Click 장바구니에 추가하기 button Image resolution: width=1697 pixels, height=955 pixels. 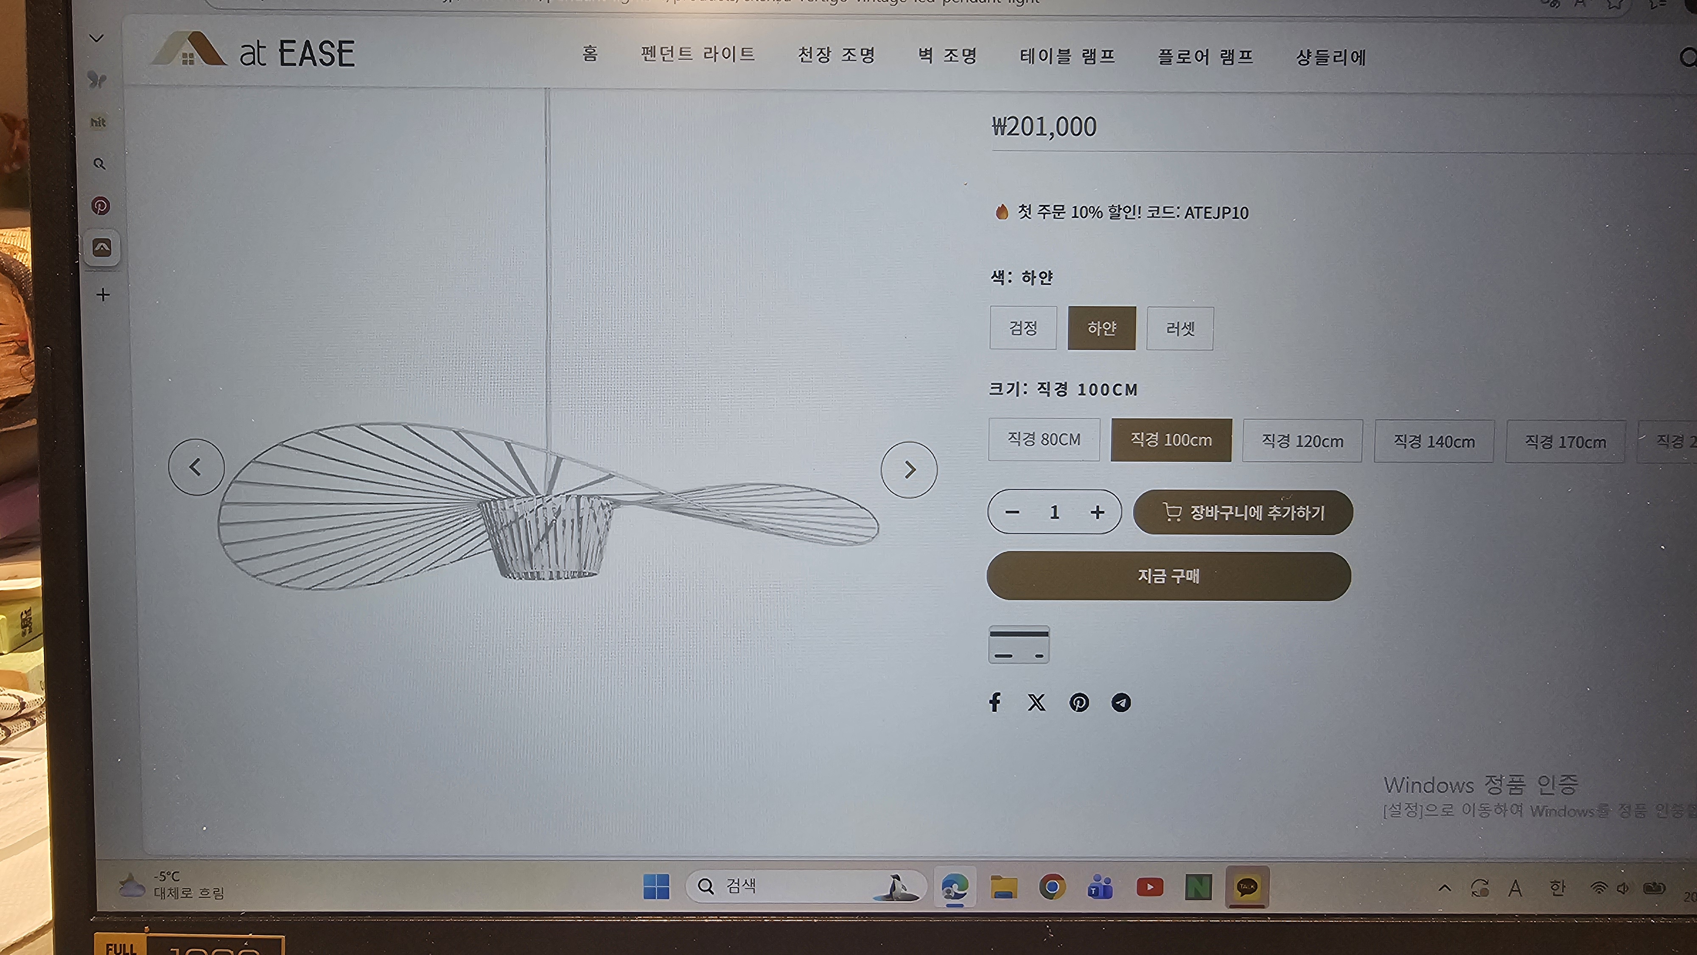click(1243, 512)
